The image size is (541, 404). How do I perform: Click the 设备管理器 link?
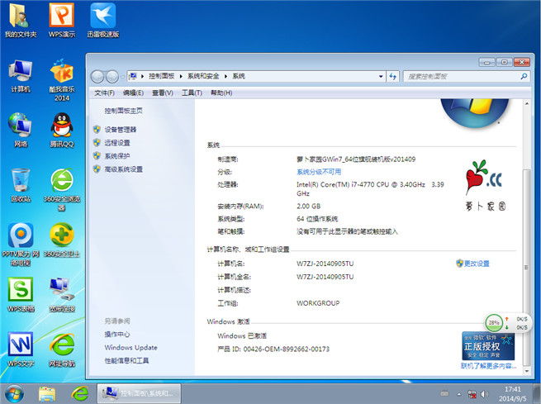(x=121, y=130)
